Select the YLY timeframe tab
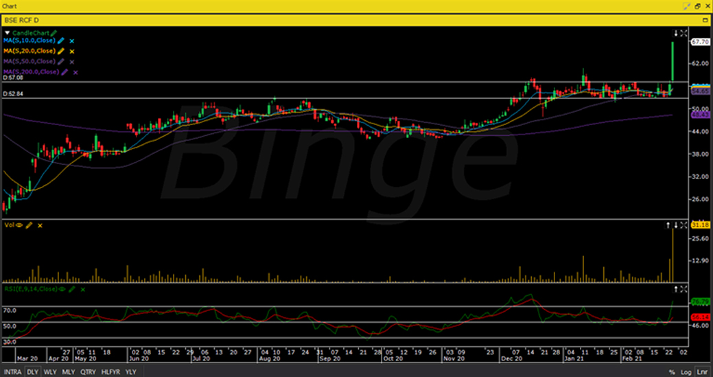Screen dimensions: 713x377 [130, 372]
